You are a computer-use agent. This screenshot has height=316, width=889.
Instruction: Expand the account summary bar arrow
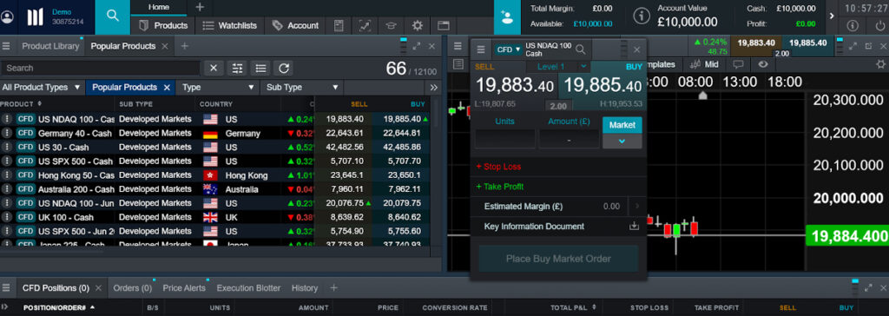tap(832, 16)
